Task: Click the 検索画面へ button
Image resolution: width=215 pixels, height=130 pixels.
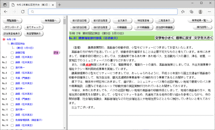Action: (51, 21)
